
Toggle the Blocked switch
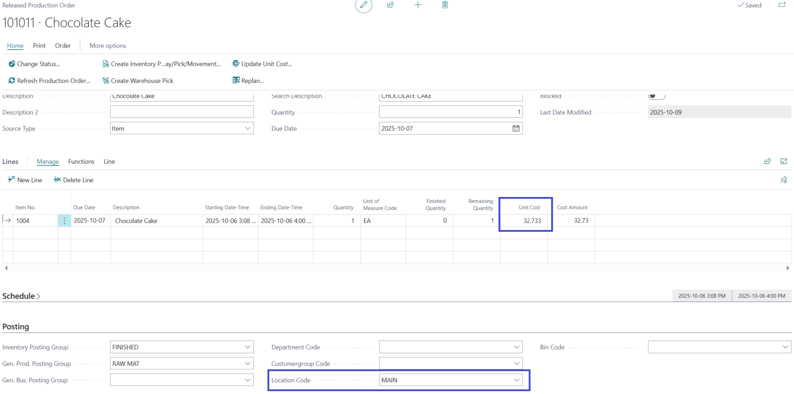pos(656,96)
